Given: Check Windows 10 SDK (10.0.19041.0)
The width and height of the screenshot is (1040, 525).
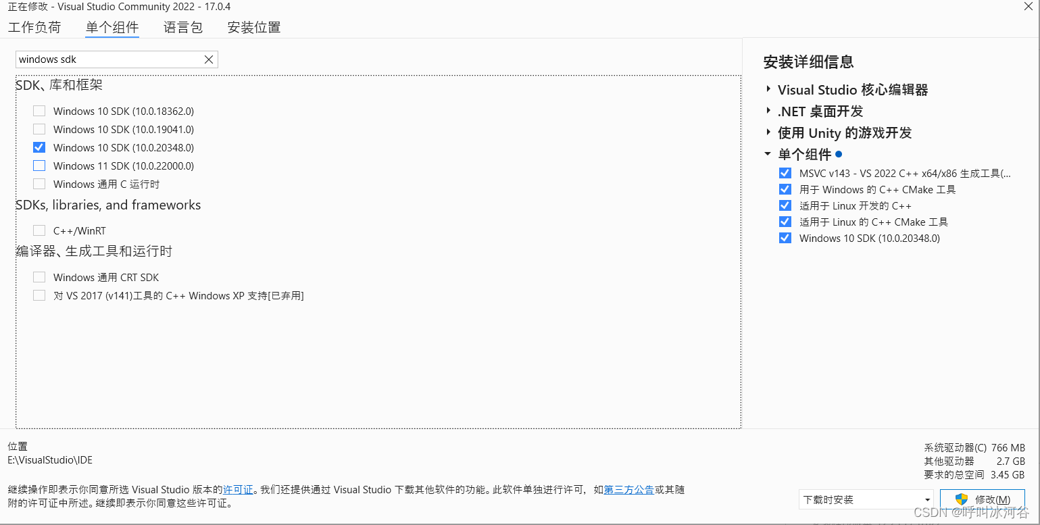Looking at the screenshot, I should tap(39, 129).
